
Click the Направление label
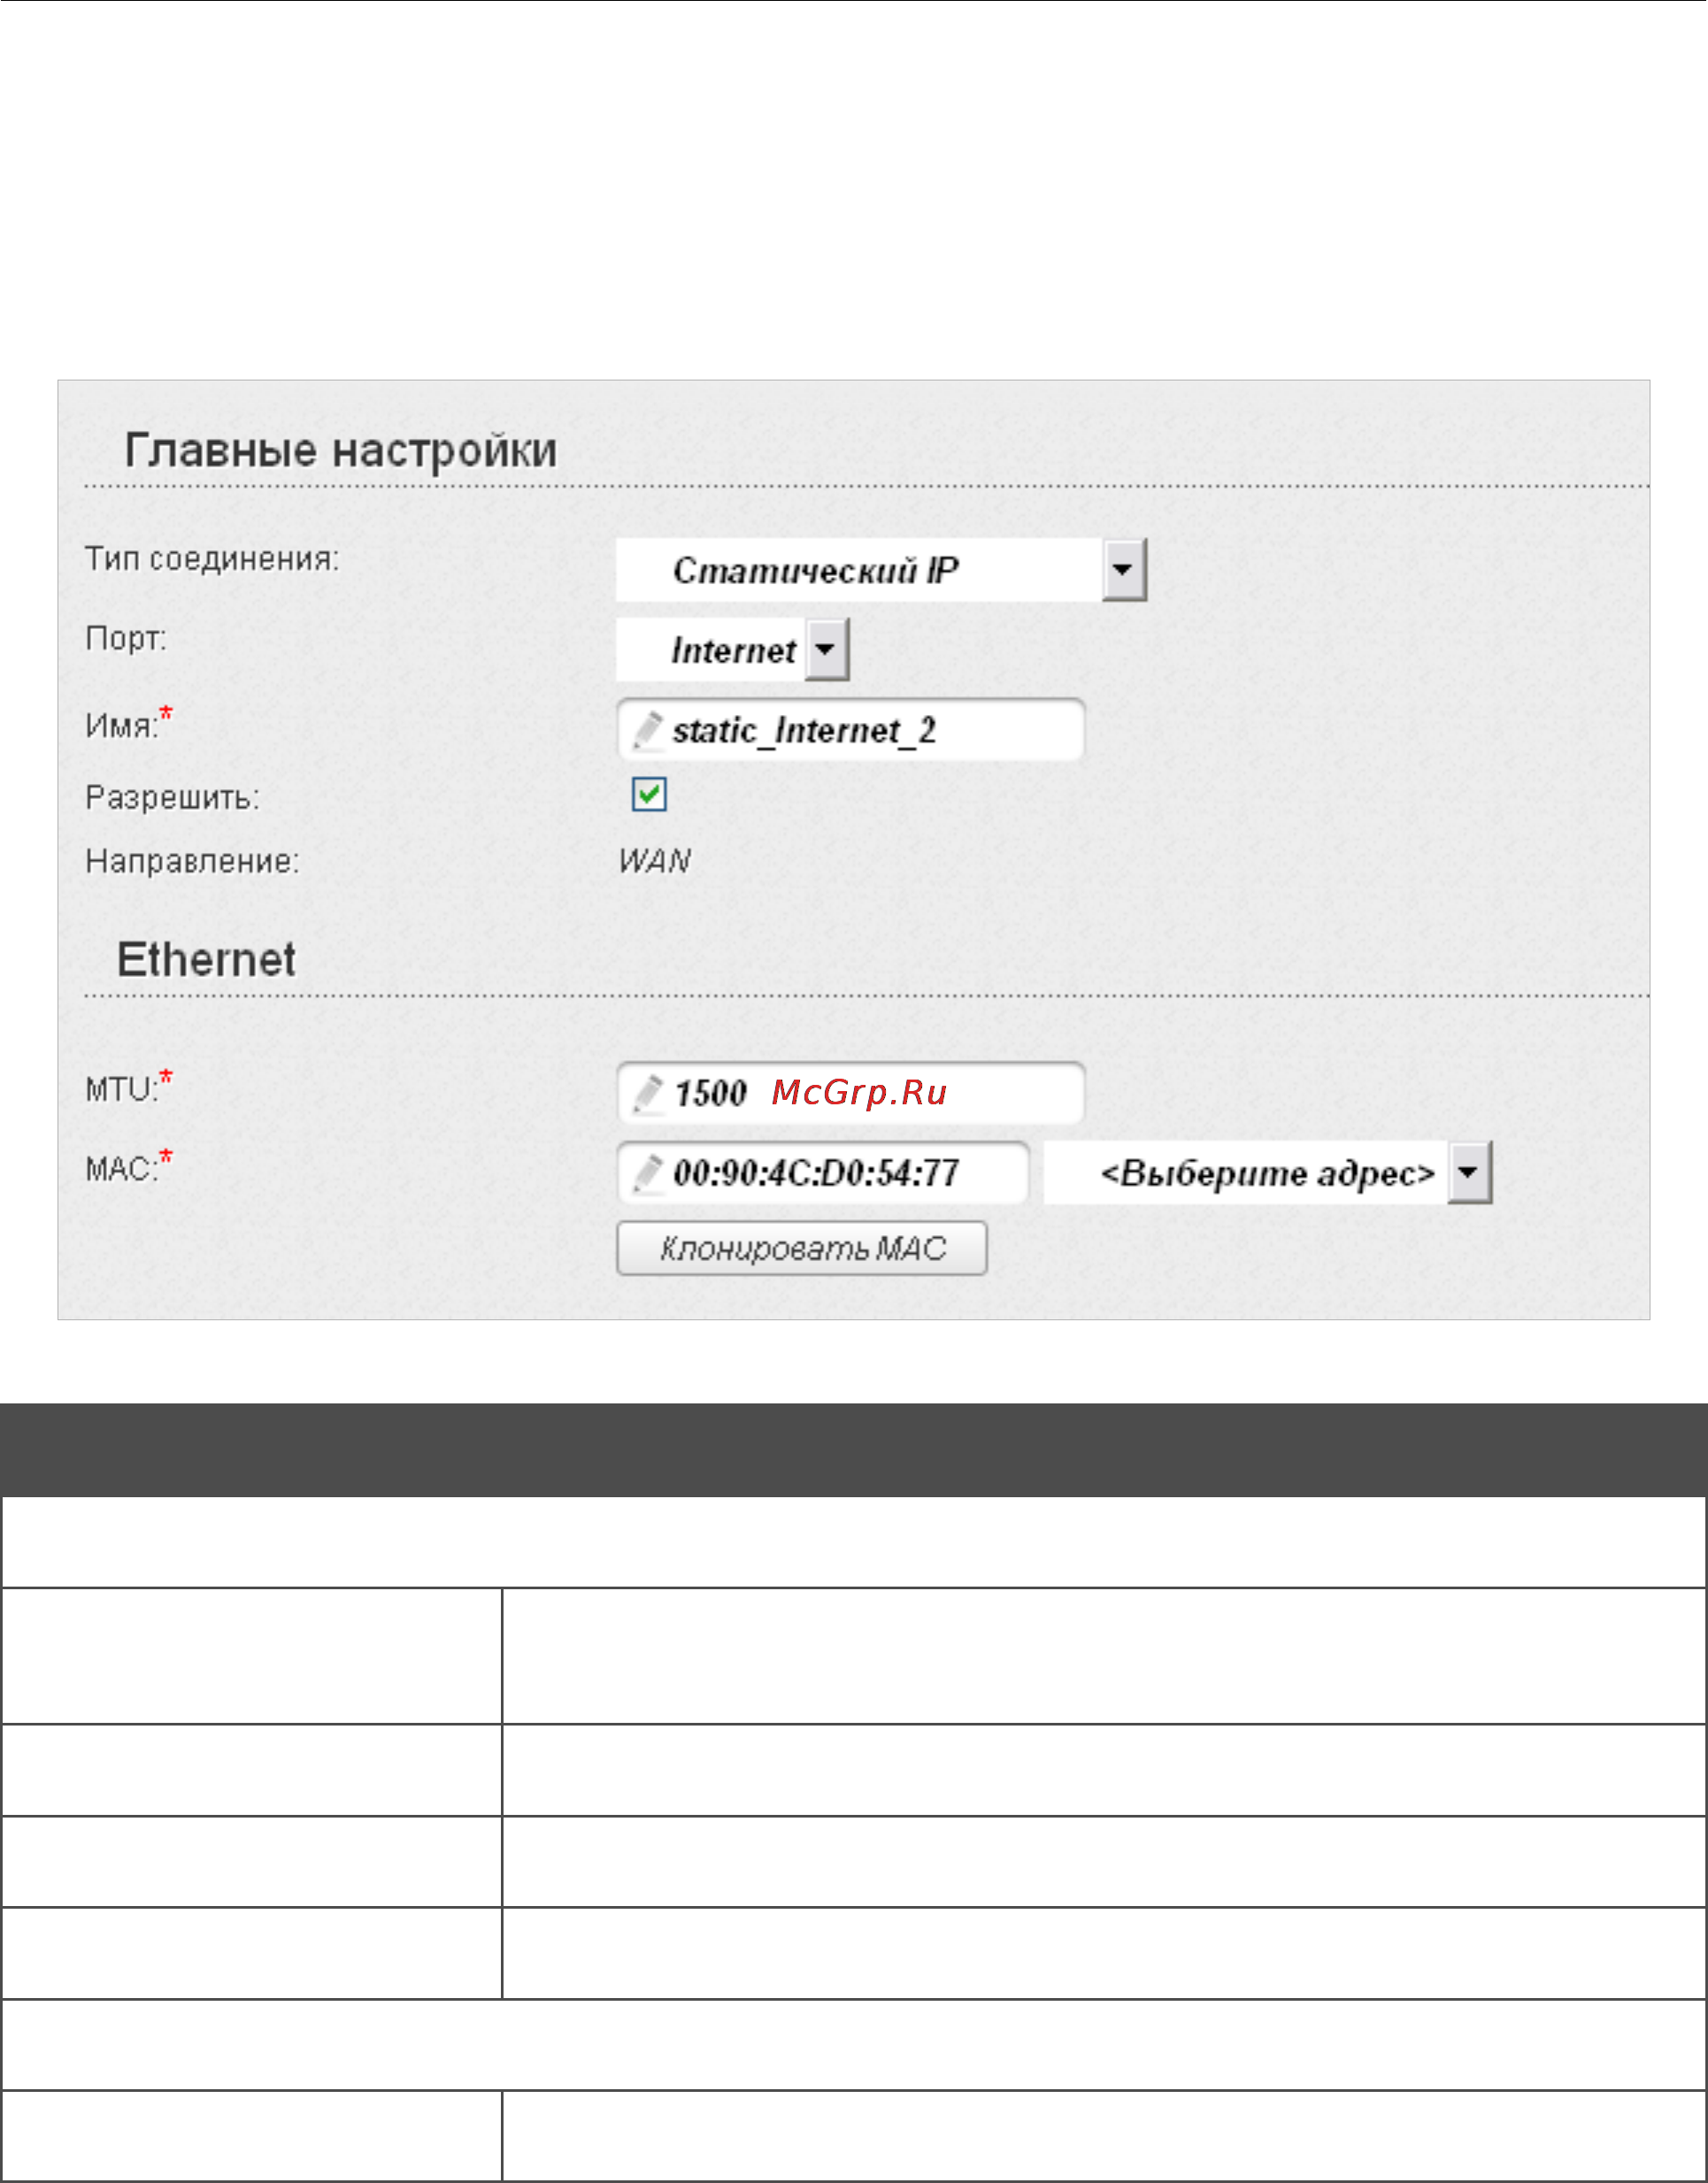click(192, 861)
